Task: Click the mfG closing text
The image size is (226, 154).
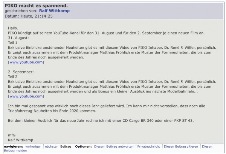Action: coord(12,135)
